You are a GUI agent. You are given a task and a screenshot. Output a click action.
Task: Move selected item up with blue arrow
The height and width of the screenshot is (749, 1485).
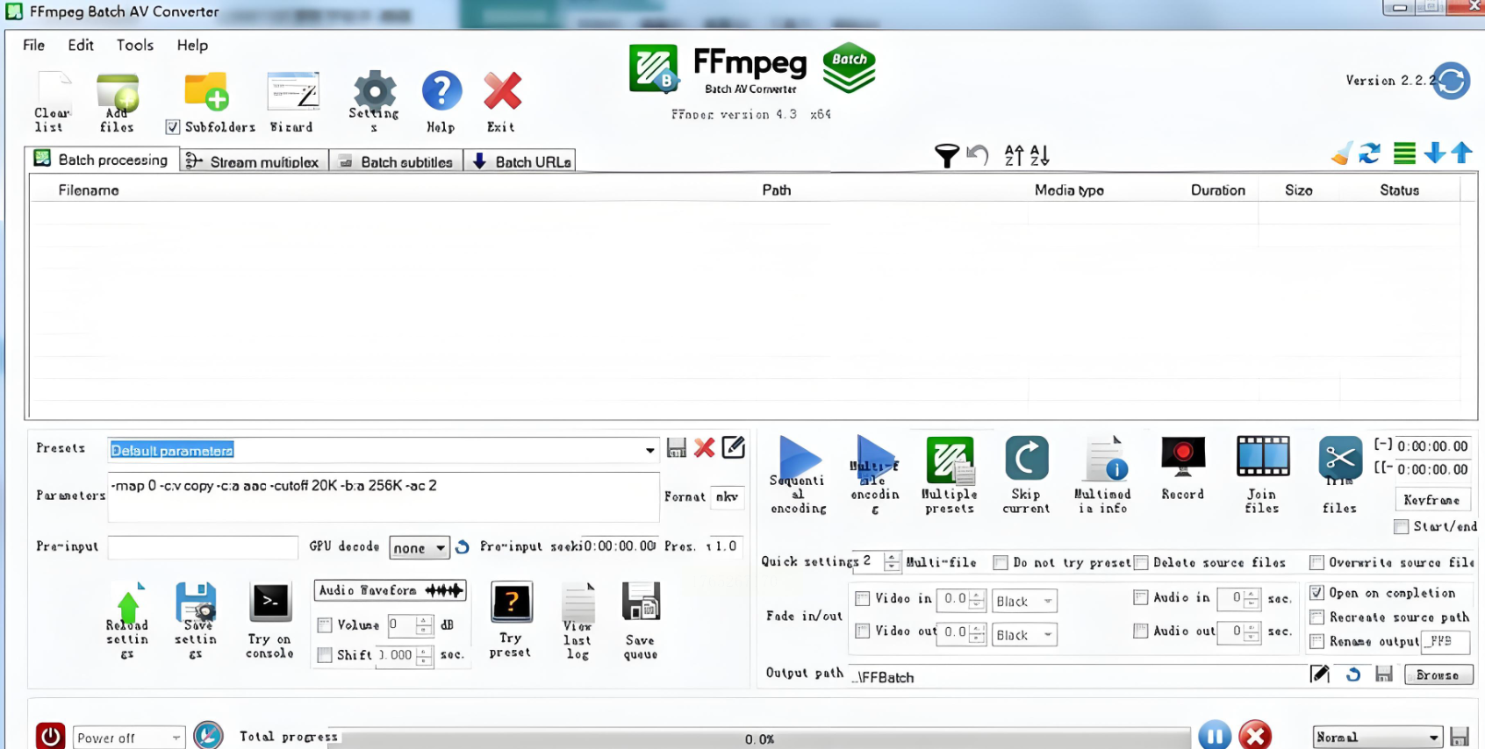(x=1461, y=153)
